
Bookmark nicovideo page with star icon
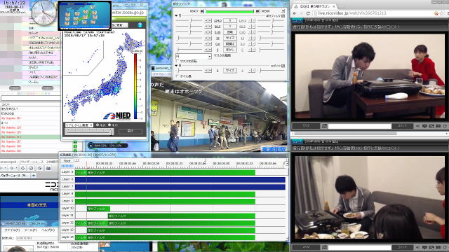[x=442, y=13]
